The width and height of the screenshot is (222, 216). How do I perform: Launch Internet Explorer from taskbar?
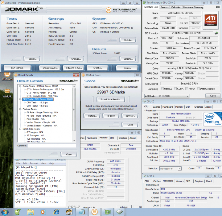[x=56, y=212]
